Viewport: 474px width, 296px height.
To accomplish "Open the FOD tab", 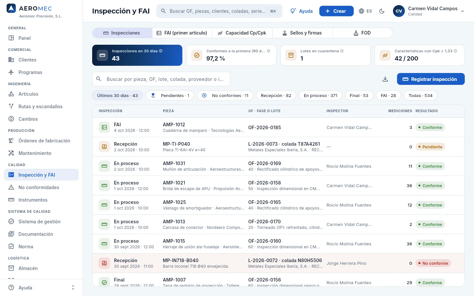I will click(x=362, y=33).
